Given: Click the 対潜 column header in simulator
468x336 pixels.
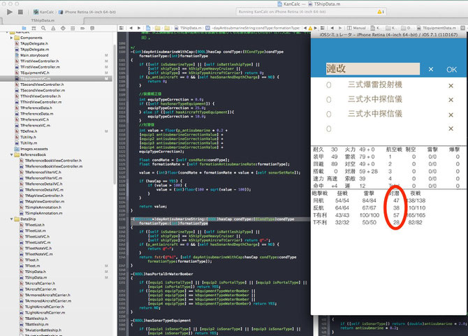Looking at the screenshot, I should (x=394, y=193).
